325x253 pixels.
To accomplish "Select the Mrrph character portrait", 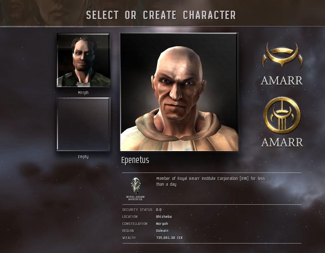I will click(x=83, y=60).
